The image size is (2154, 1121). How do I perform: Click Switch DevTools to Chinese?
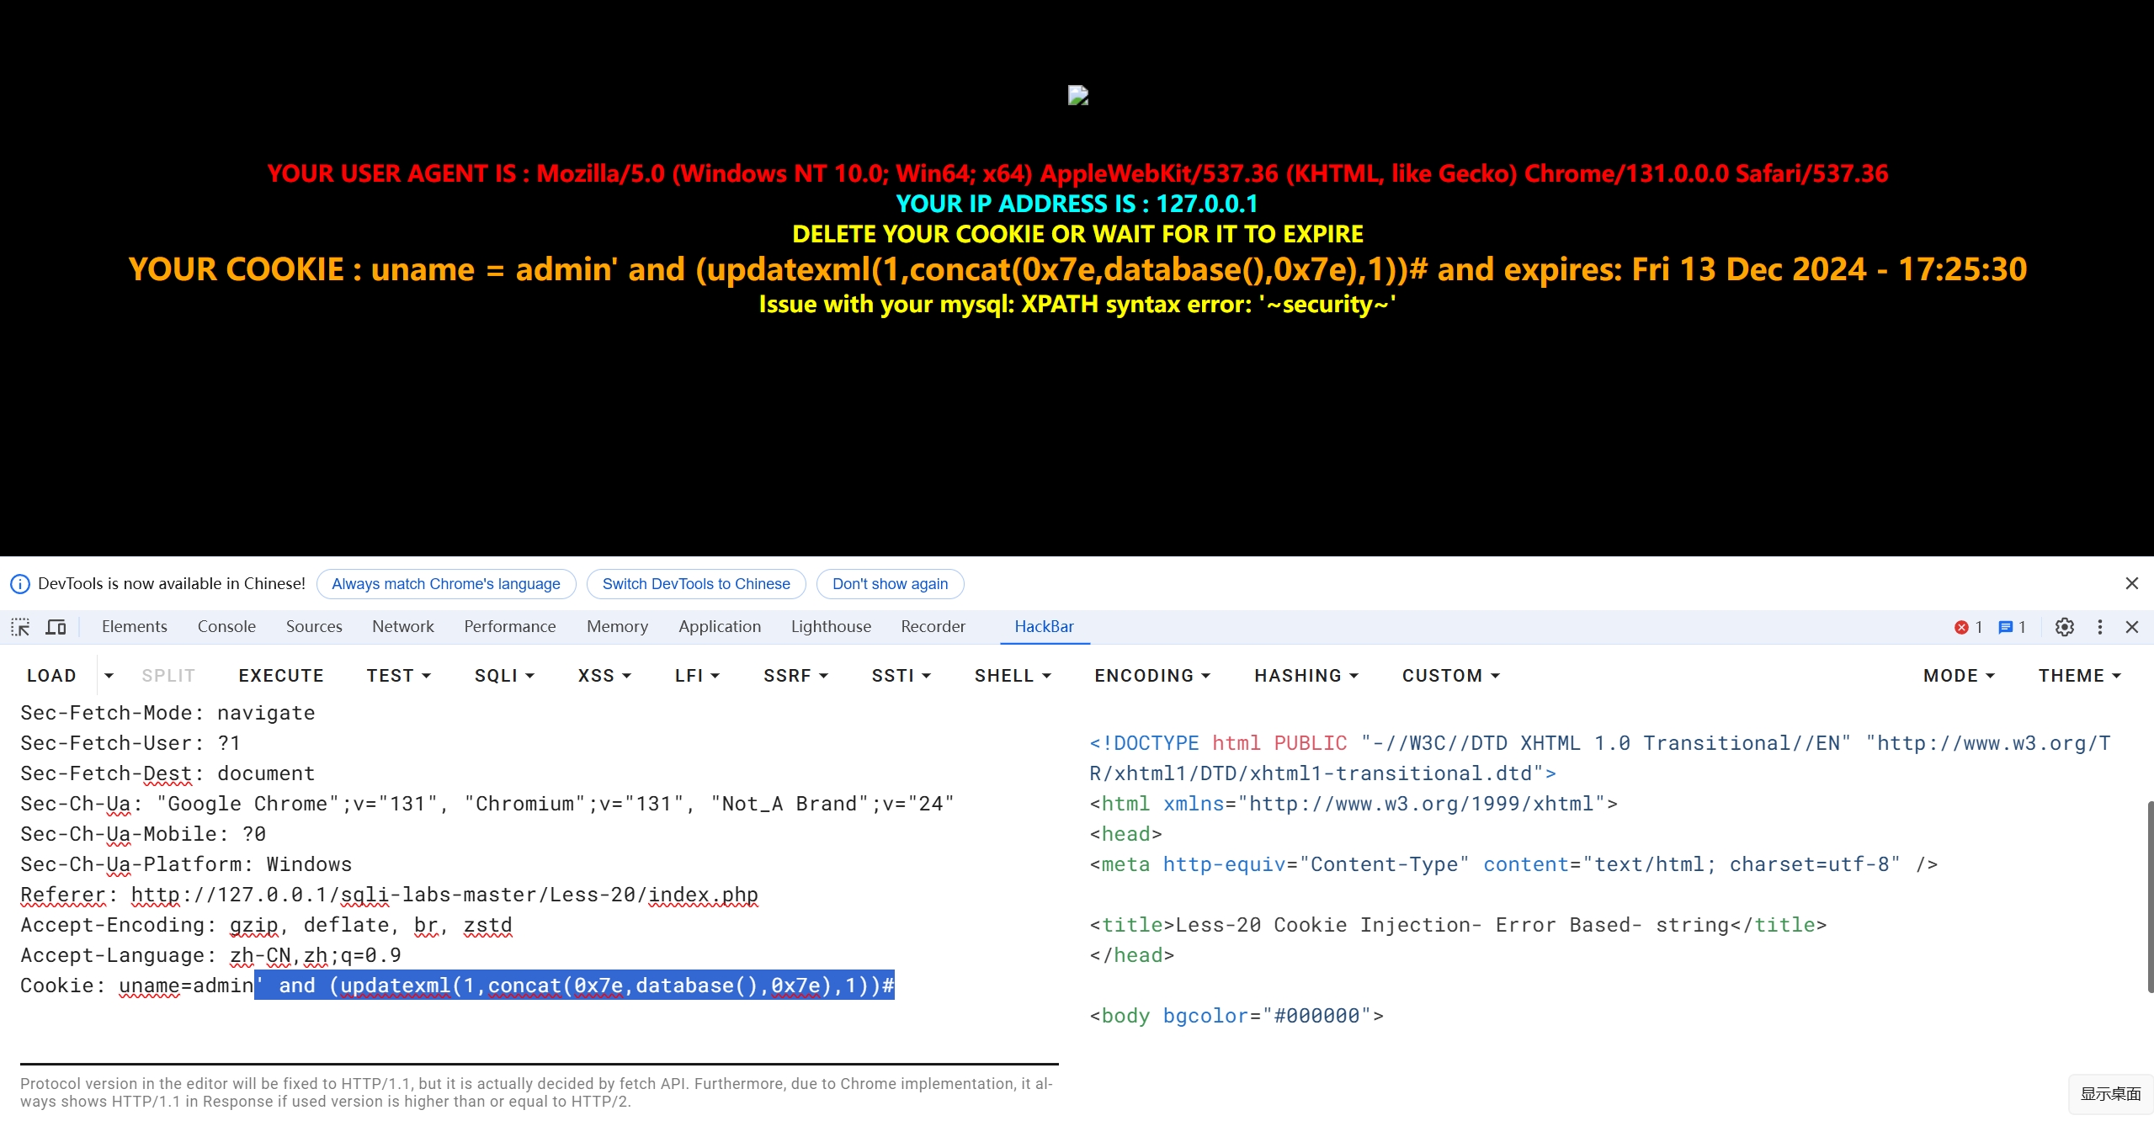(695, 584)
